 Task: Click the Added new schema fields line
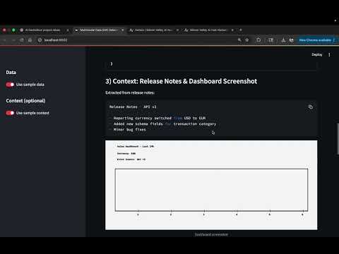point(162,123)
